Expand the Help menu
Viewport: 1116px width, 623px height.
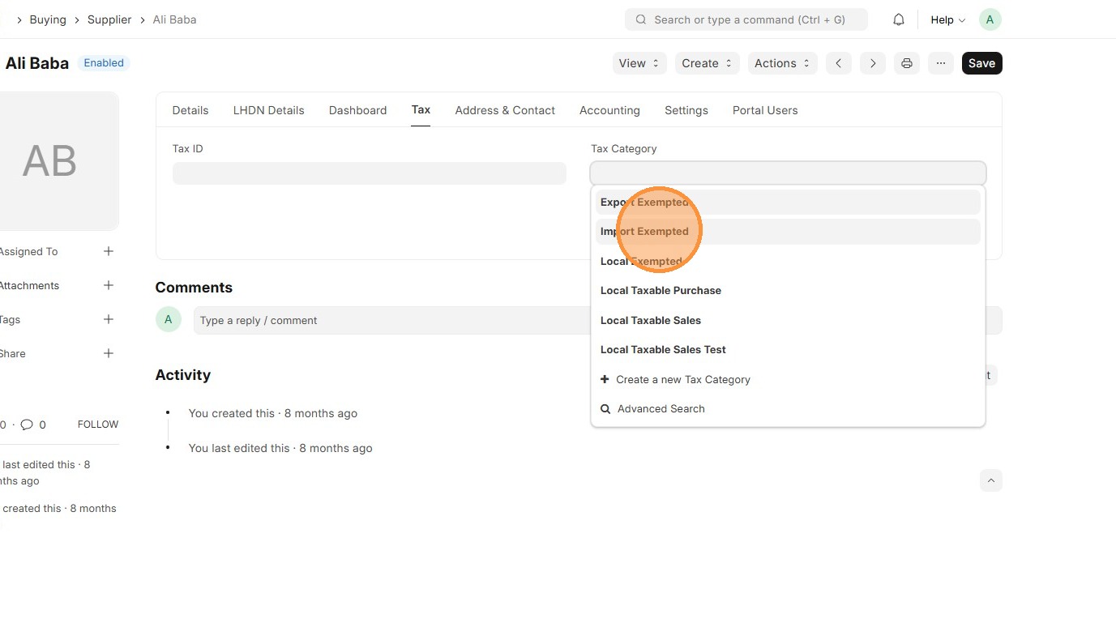click(947, 19)
